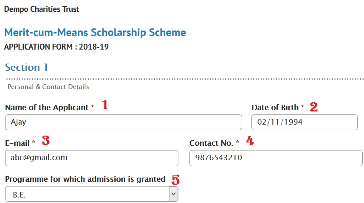The image size is (364, 203).
Task: Click the Date of Birth input box
Action: point(304,122)
